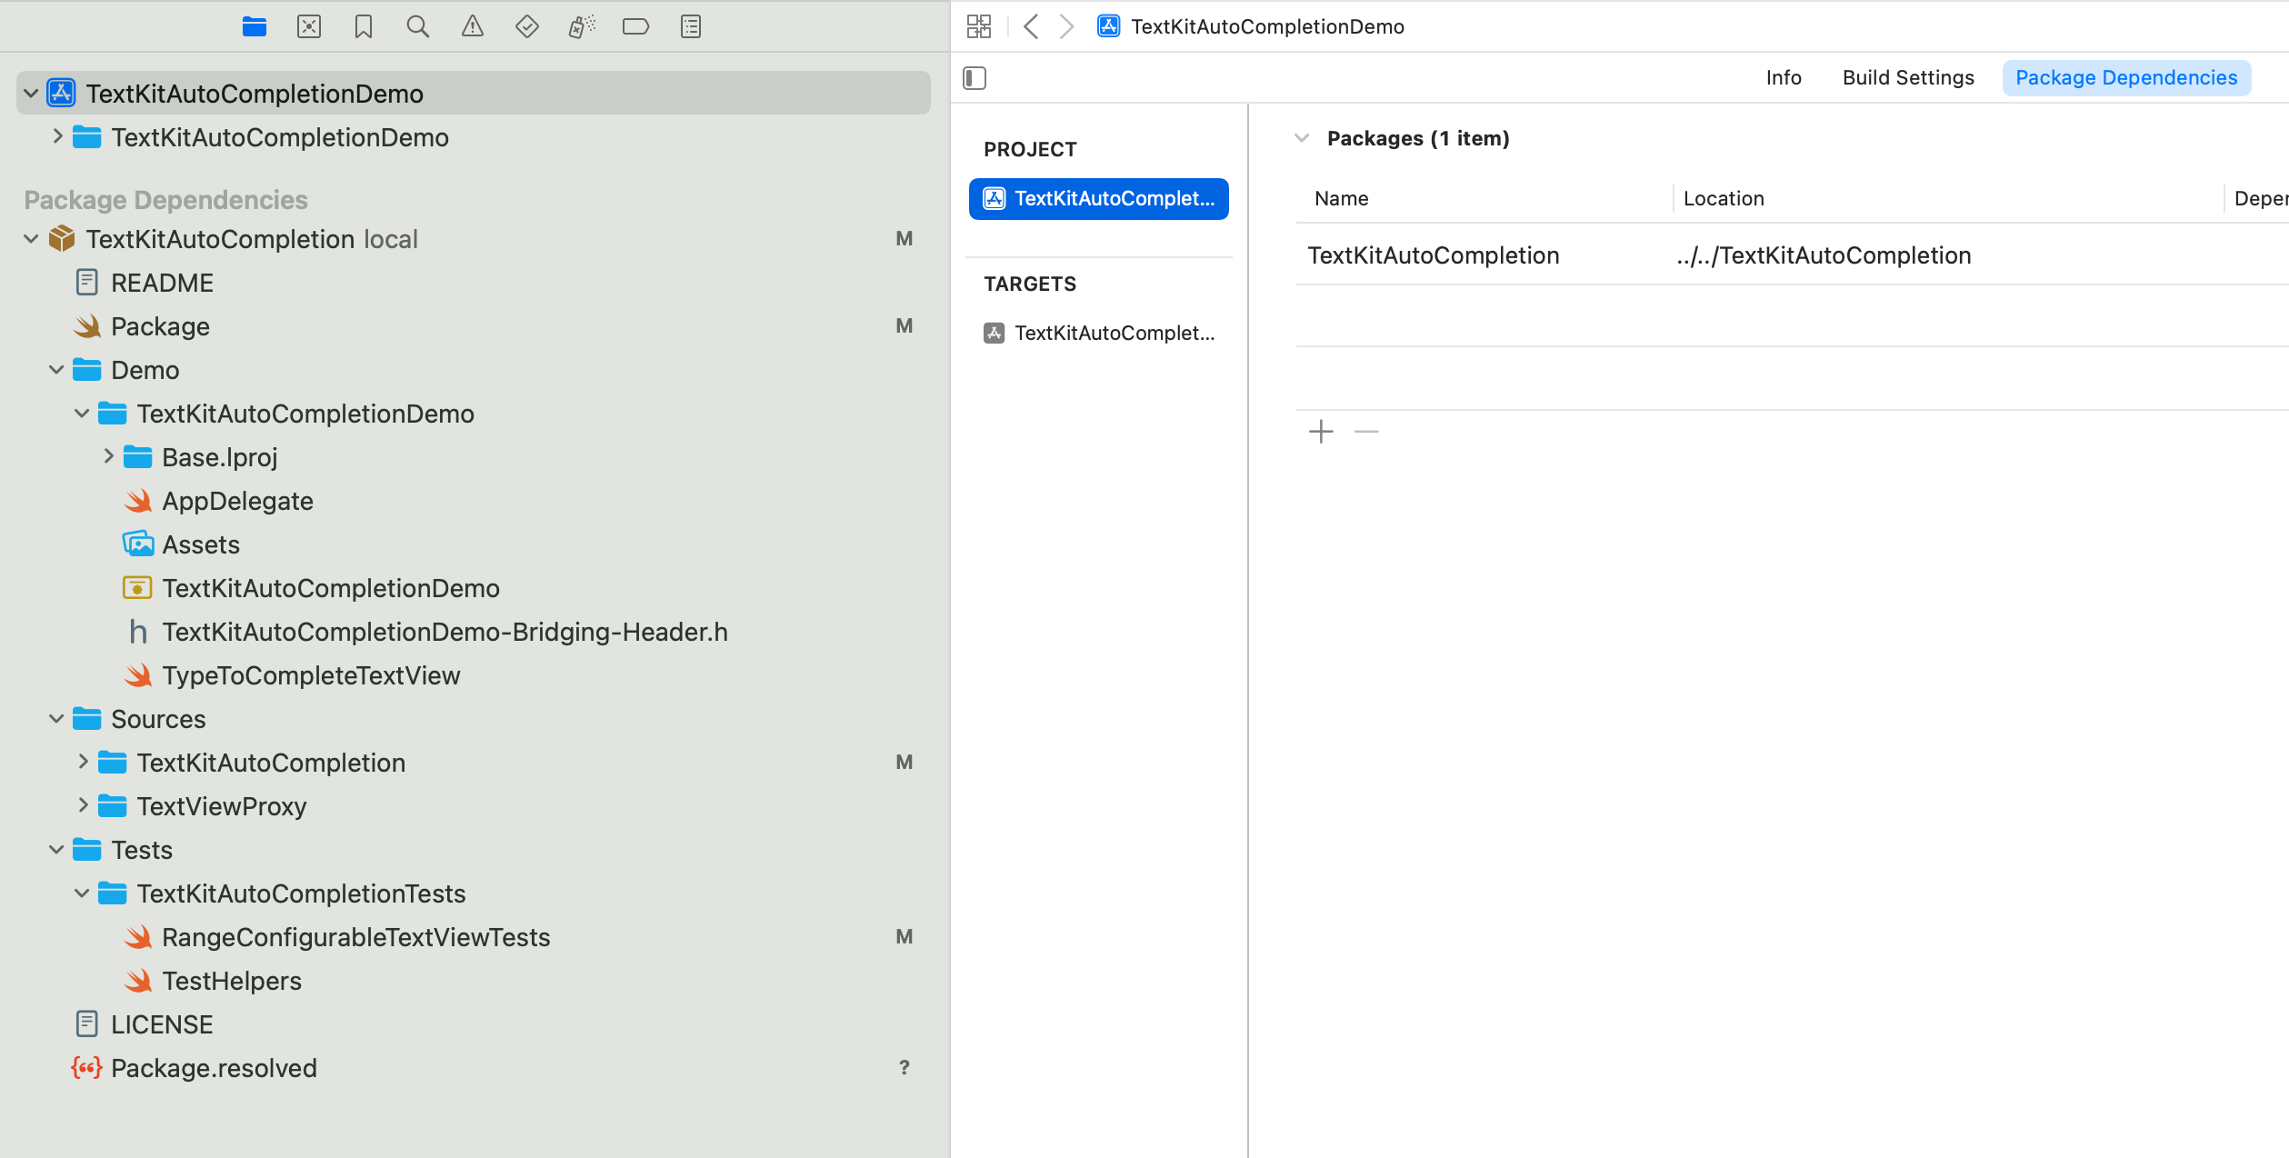Open the Breakpoint navigator

click(x=636, y=27)
